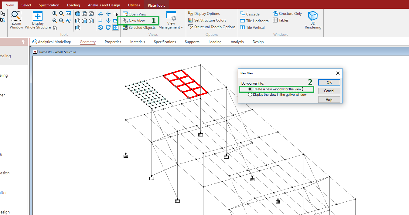Toggle the pin on the left panel
Image resolution: width=409 pixels, height=215 pixels.
pyautogui.click(x=23, y=42)
